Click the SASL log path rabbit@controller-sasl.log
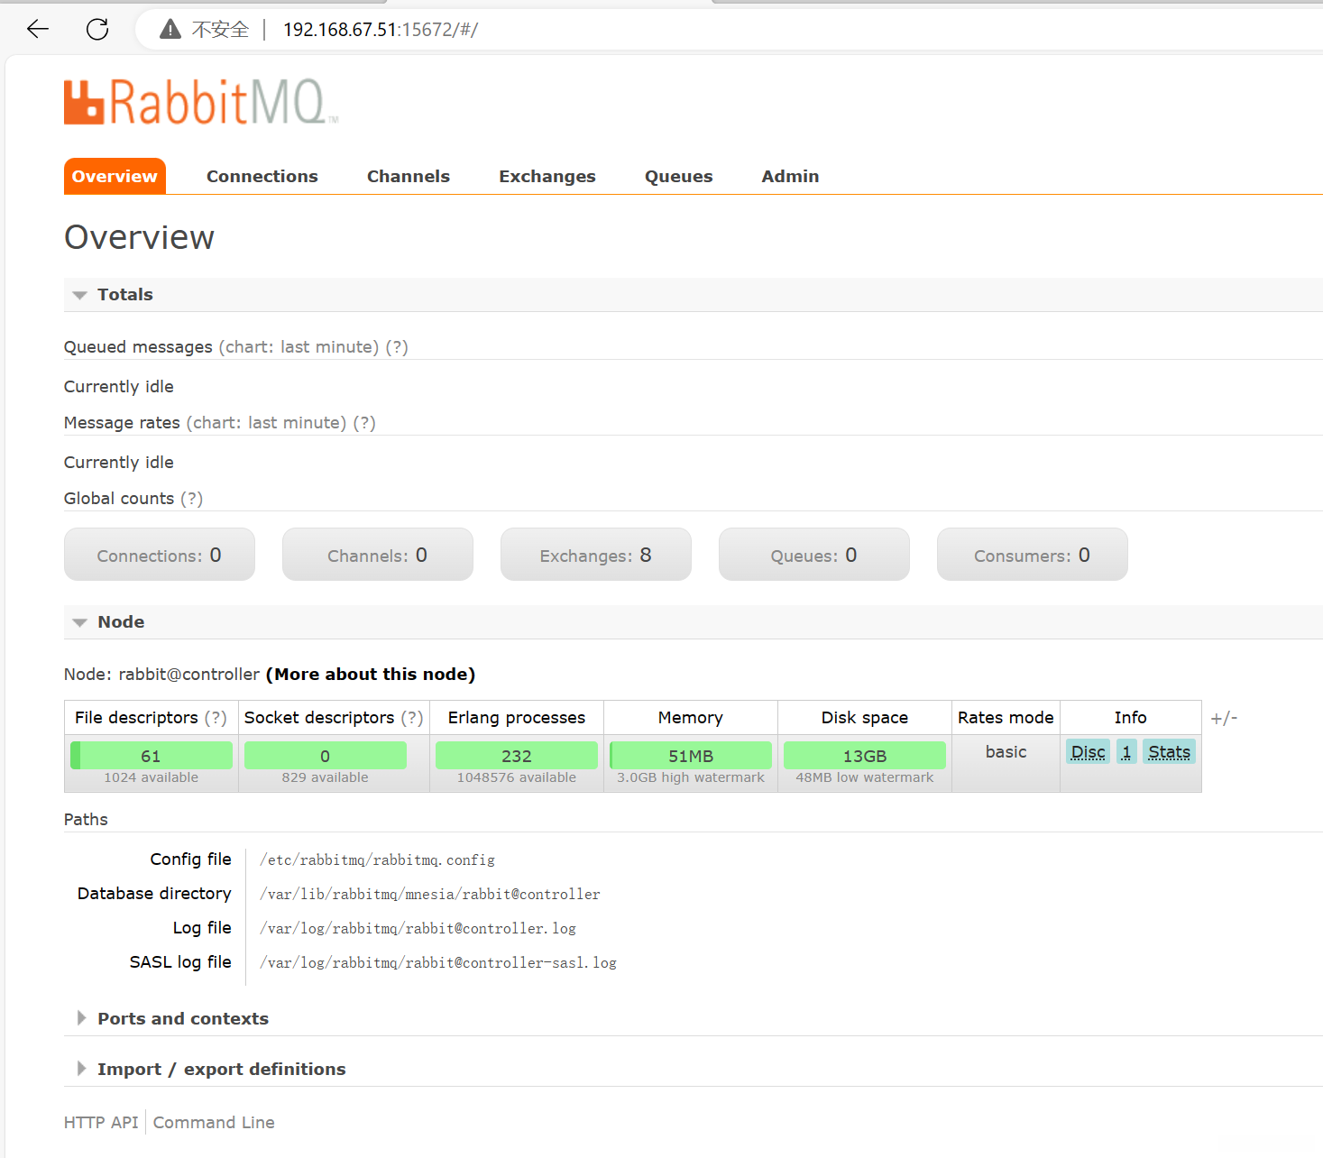The image size is (1323, 1158). pyautogui.click(x=438, y=963)
